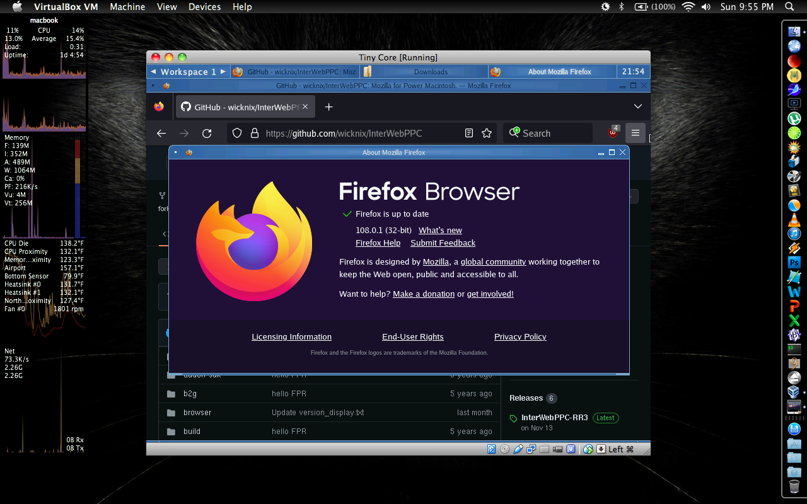This screenshot has width=807, height=504.
Task: Open the uBlock Origin extension icon
Action: (x=613, y=133)
